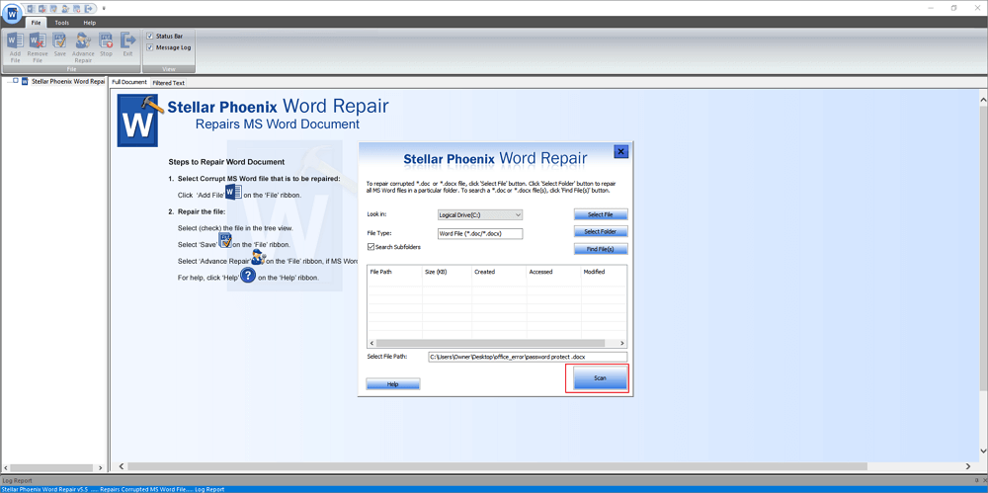Close the Word Repair dialog with X

pyautogui.click(x=620, y=152)
